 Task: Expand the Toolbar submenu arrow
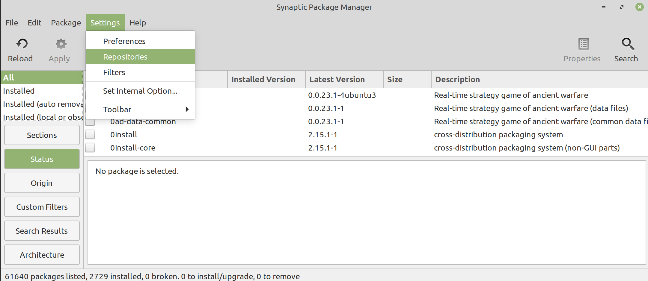[x=187, y=109]
